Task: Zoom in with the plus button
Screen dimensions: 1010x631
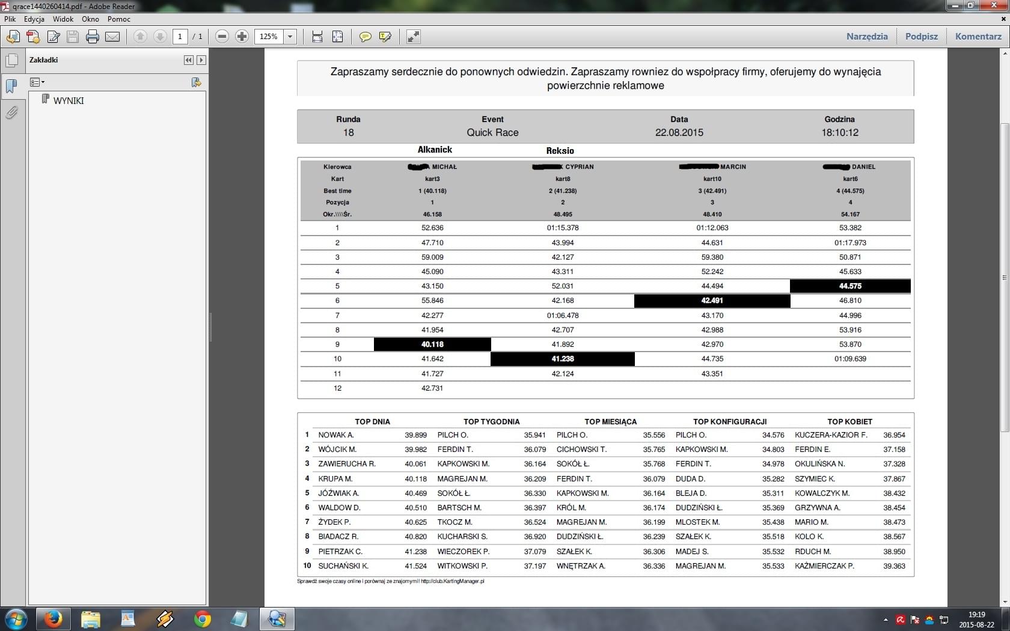Action: coord(242,37)
